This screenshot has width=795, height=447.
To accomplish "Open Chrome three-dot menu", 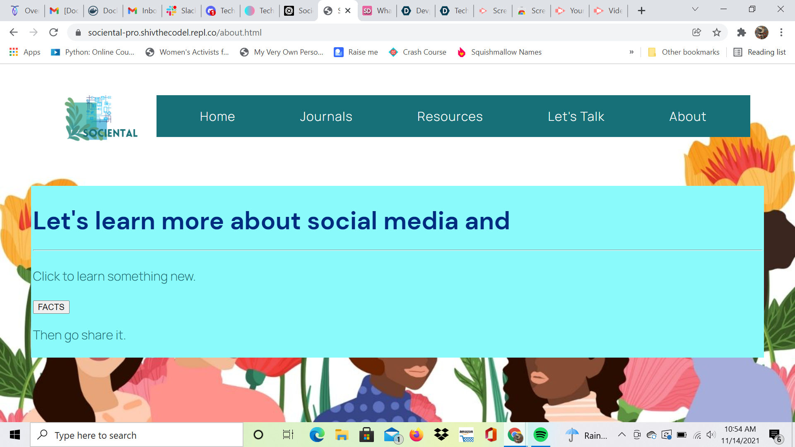I will coord(781,32).
